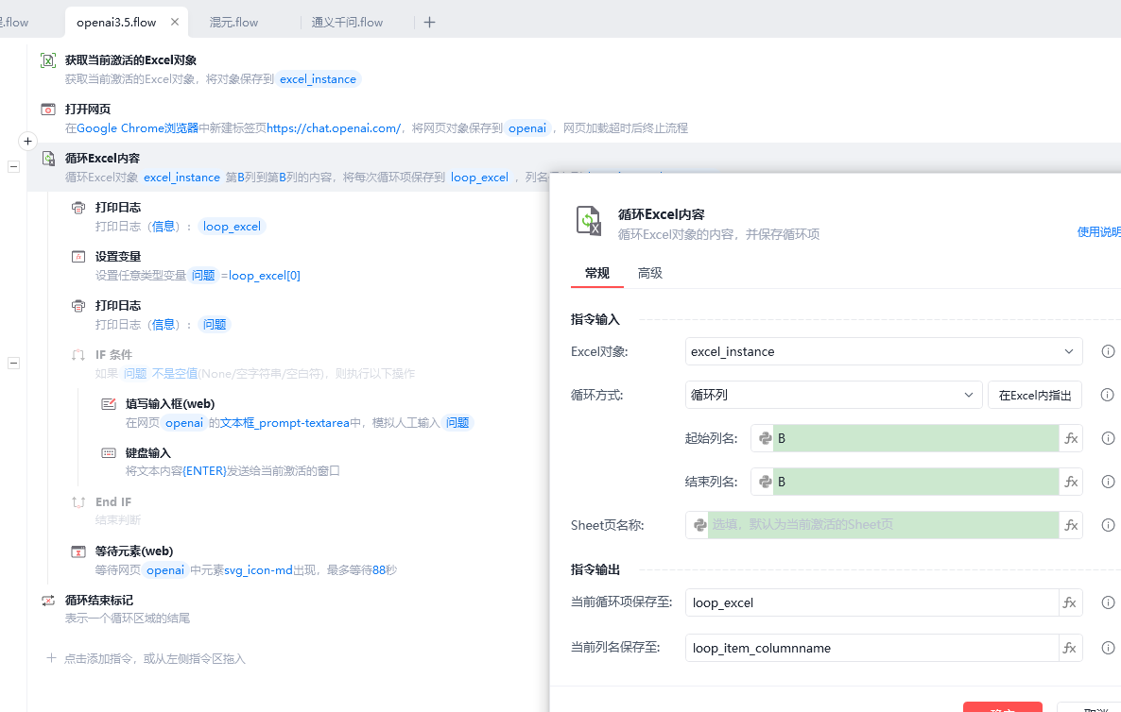Collapse the 循环Excel内容 loop block
The height and width of the screenshot is (712, 1121).
click(x=14, y=166)
